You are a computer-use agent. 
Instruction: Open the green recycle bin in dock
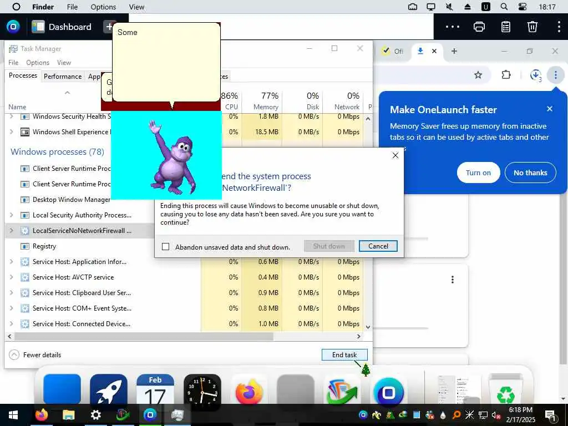(x=505, y=389)
